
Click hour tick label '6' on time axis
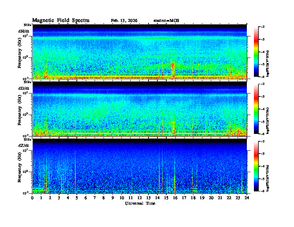click(x=86, y=198)
